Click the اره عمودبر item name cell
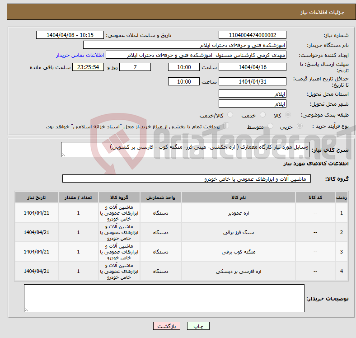The height and width of the screenshot is (338, 356). pos(239,213)
